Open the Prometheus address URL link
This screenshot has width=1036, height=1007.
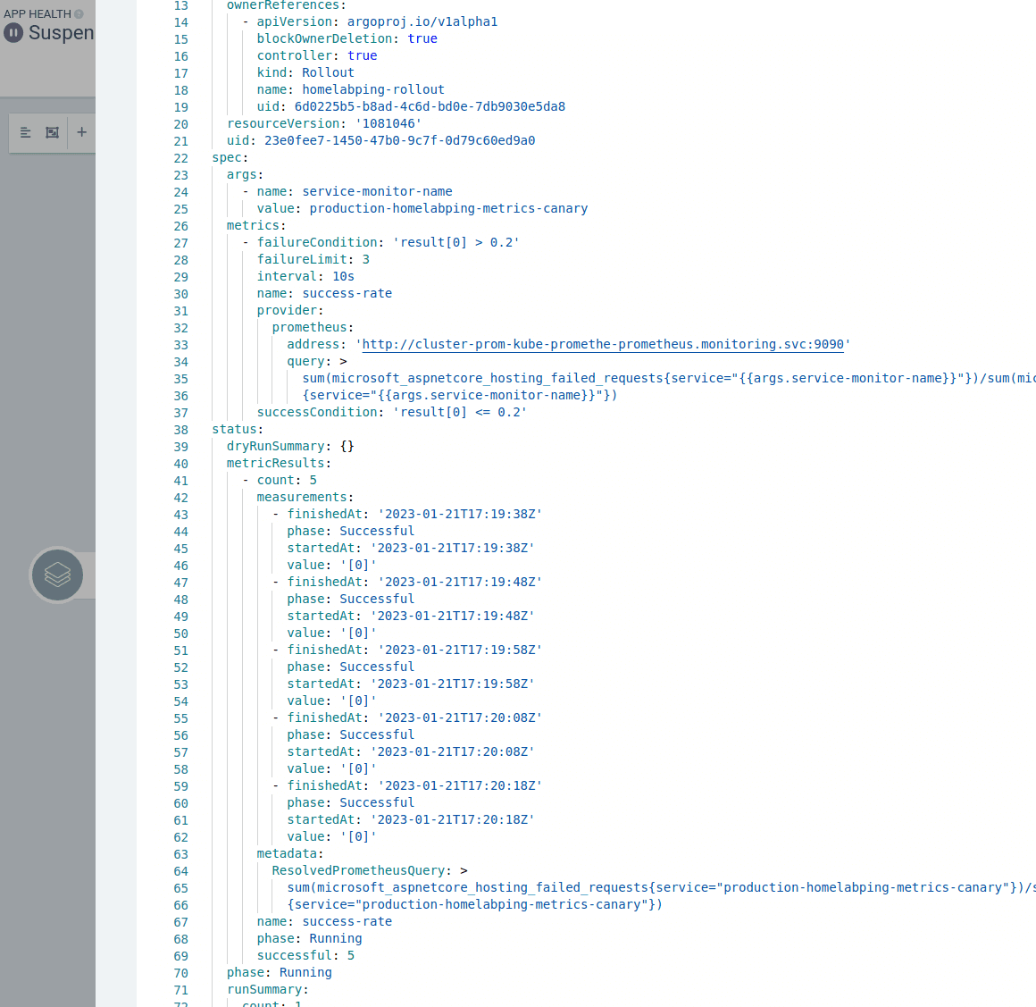tap(602, 344)
